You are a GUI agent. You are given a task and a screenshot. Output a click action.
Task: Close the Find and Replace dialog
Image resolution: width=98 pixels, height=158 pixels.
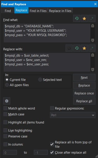coord(95,4)
